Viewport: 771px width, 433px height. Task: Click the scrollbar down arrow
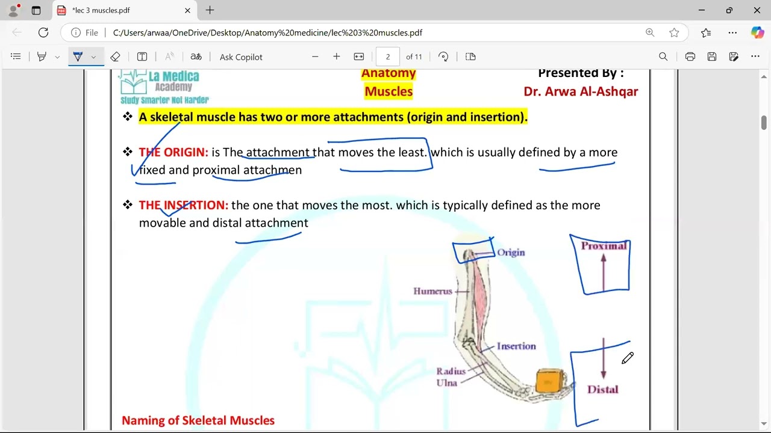coord(764,423)
